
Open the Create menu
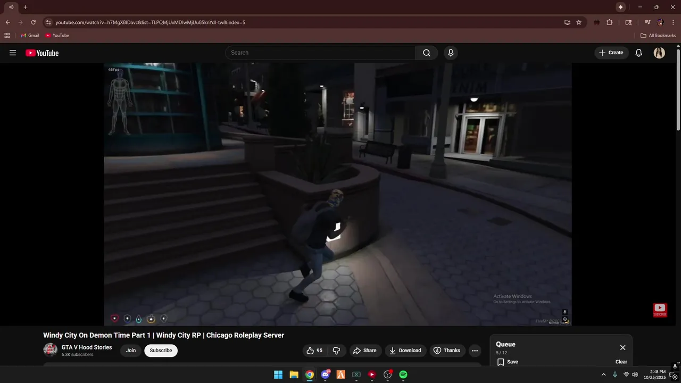(x=611, y=53)
